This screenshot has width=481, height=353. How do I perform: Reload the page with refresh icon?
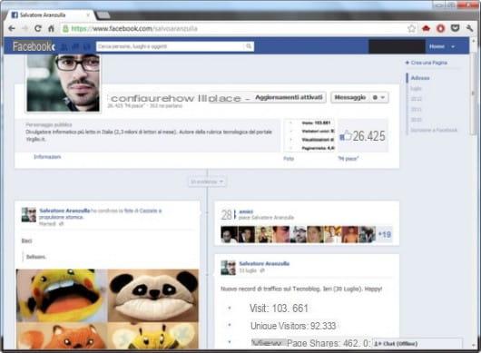coord(38,28)
